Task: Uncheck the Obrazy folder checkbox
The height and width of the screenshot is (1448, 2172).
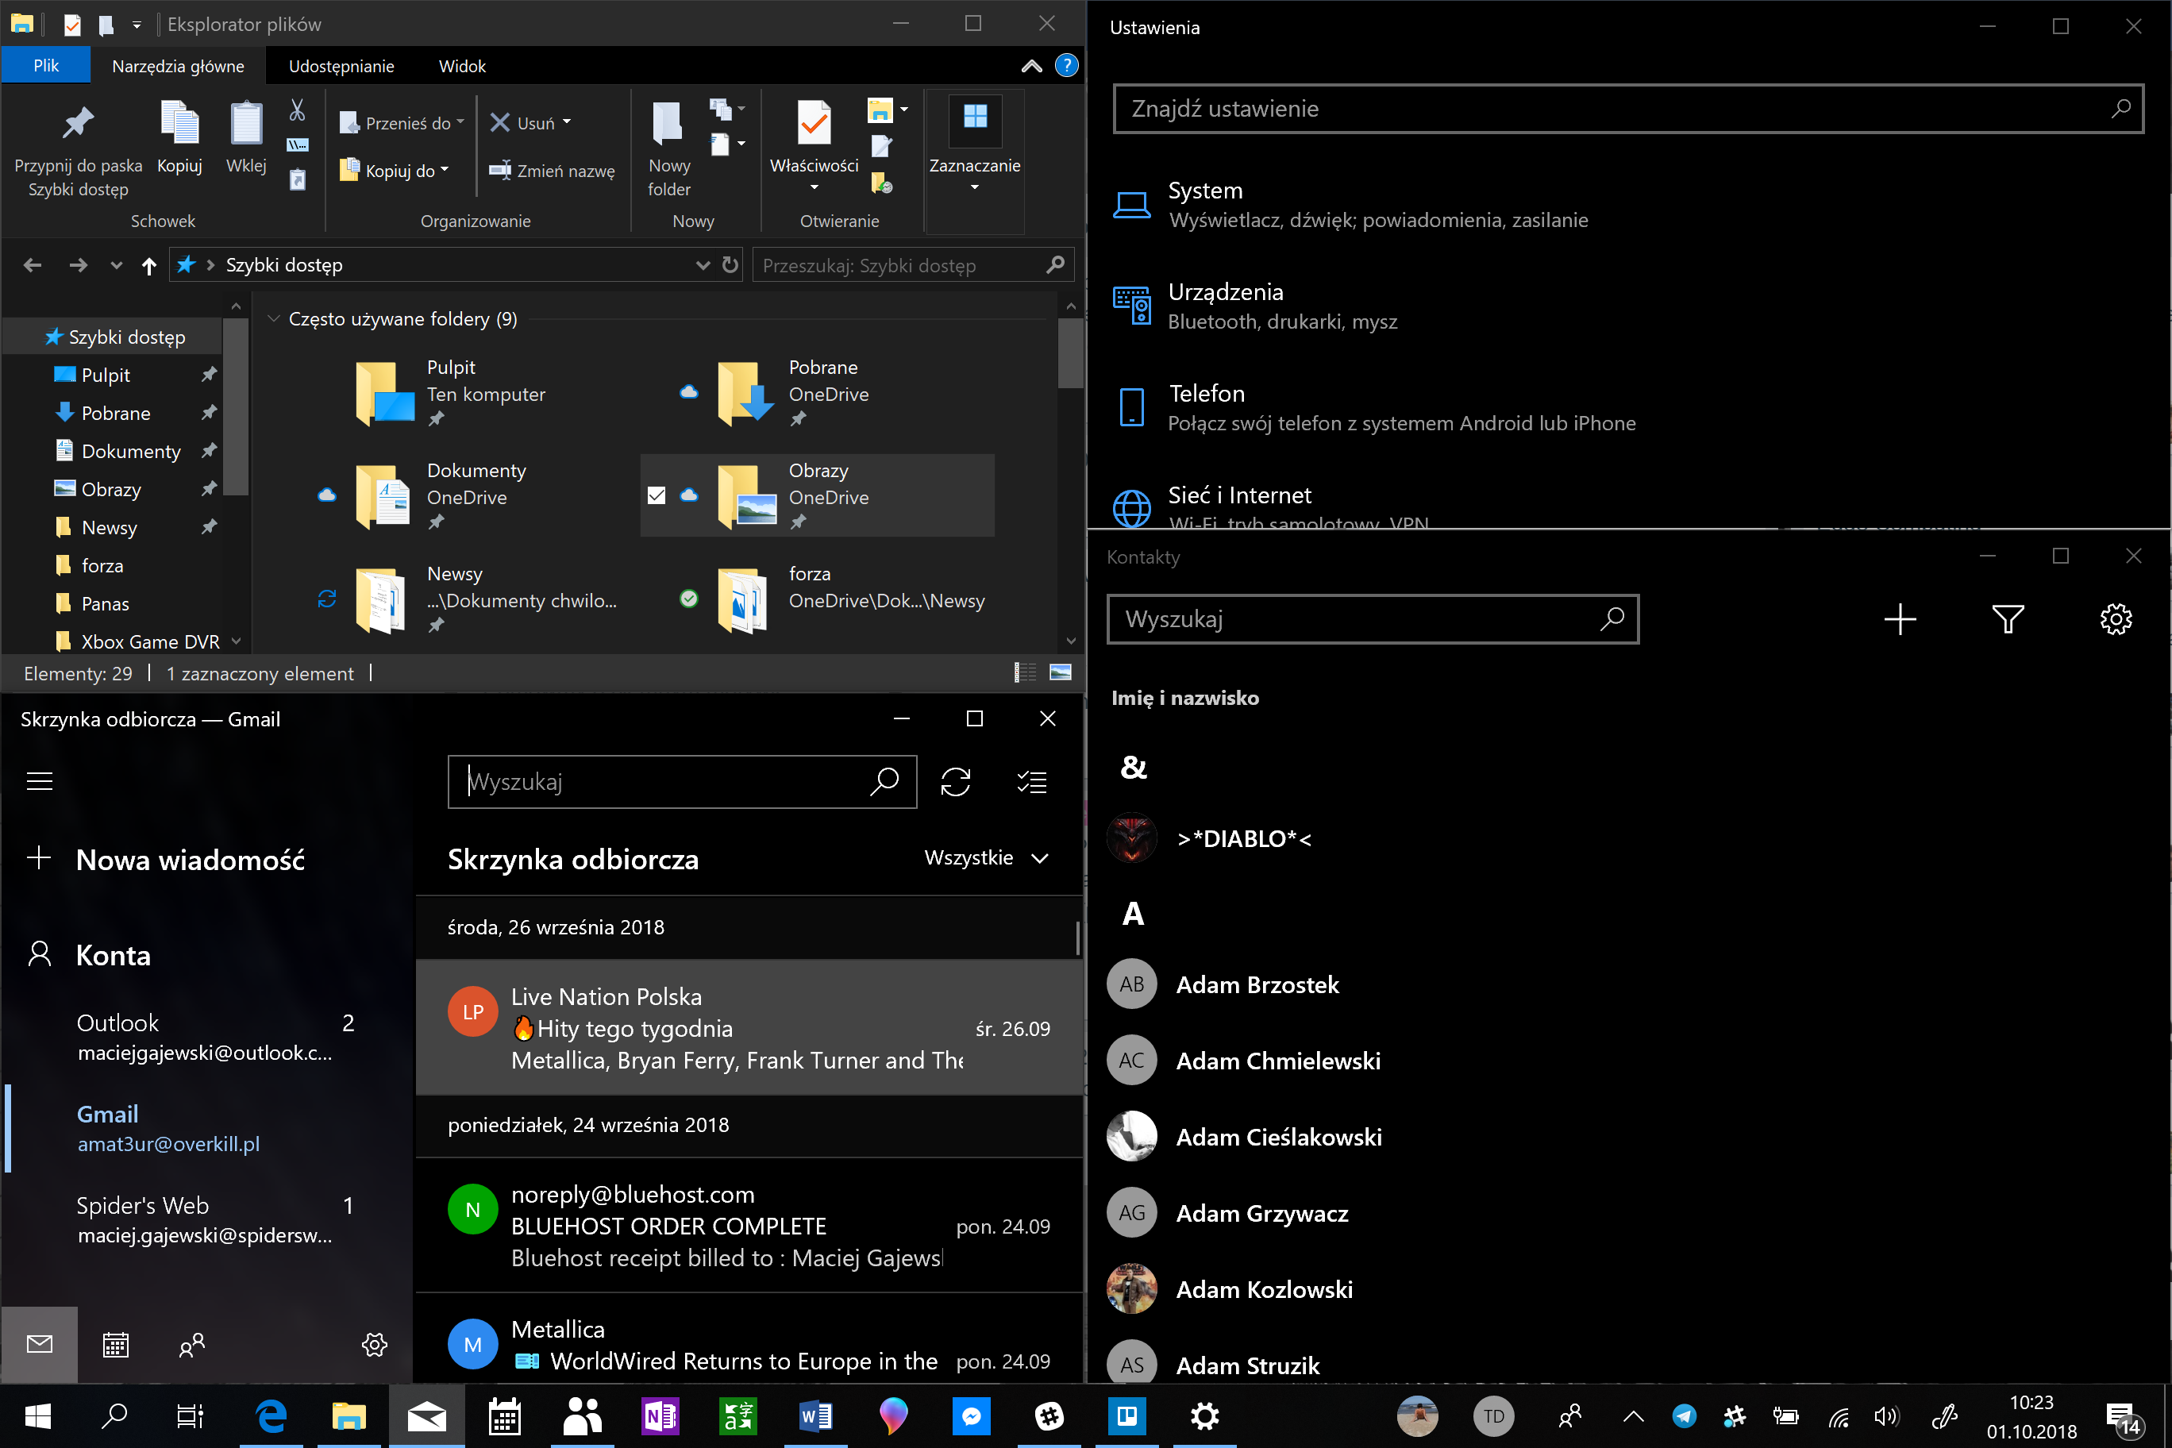Action: click(657, 495)
